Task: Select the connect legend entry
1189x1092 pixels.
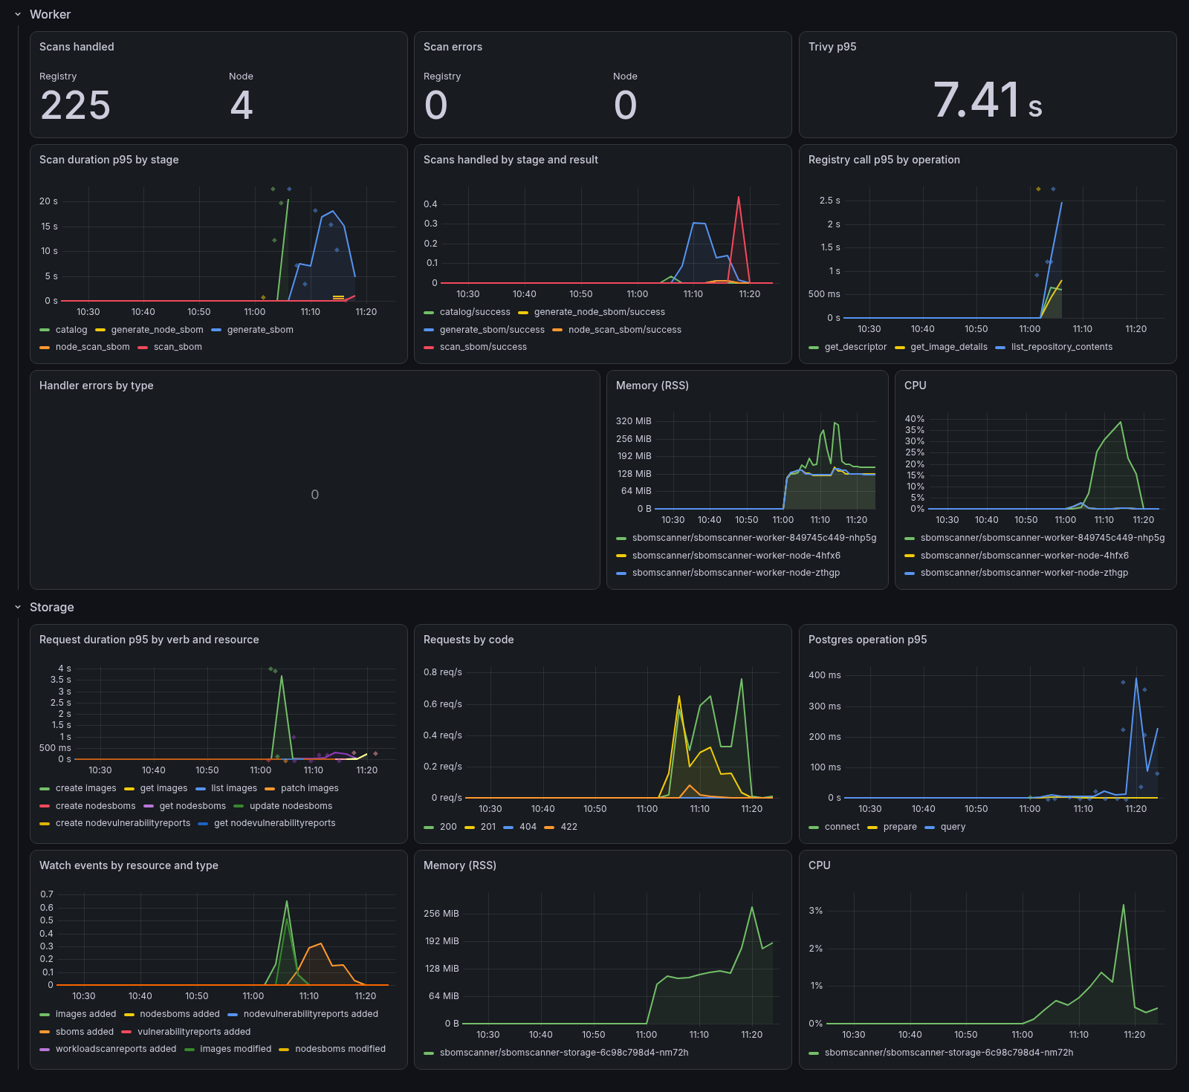Action: 842,827
